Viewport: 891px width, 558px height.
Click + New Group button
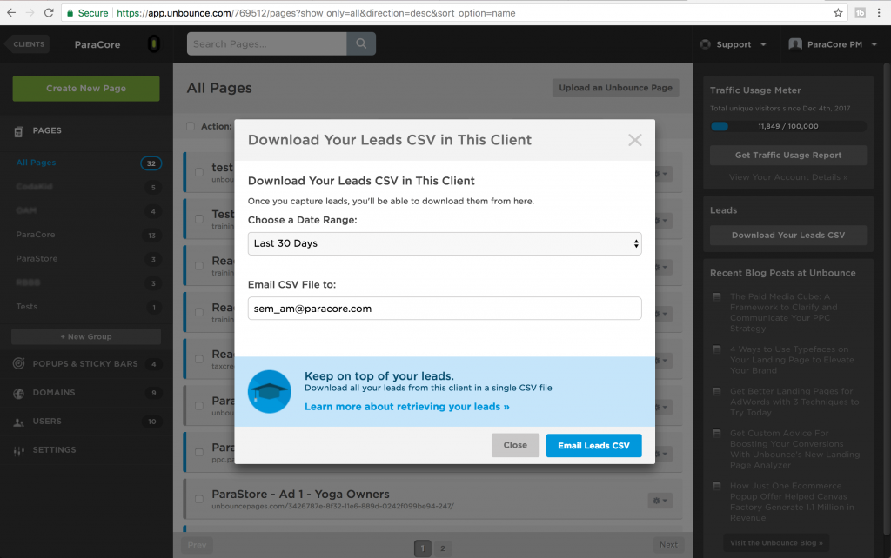point(86,336)
